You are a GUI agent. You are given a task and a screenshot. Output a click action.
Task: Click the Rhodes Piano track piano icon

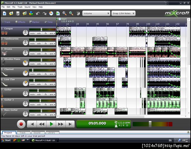point(4,64)
